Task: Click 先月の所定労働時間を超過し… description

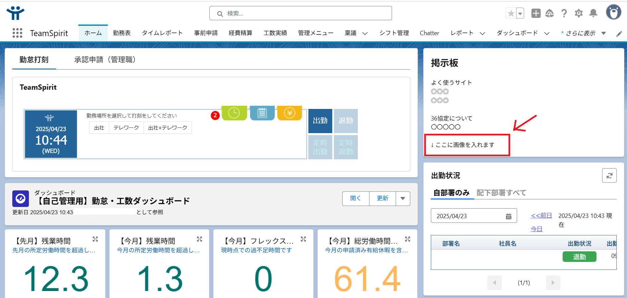Action: coord(54,250)
